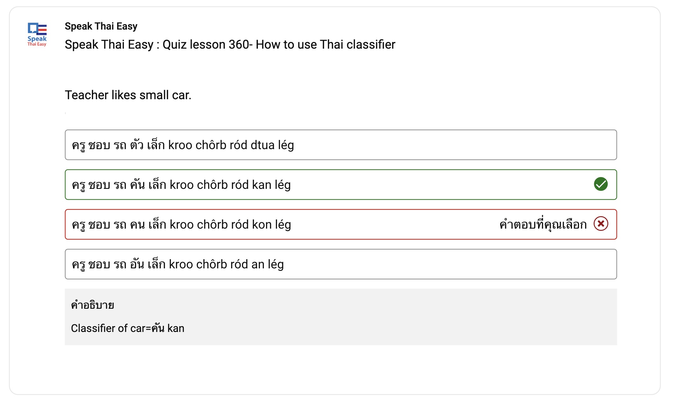676x407 pixels.
Task: Click the Speak Thai Easy logo icon
Action: 37,34
